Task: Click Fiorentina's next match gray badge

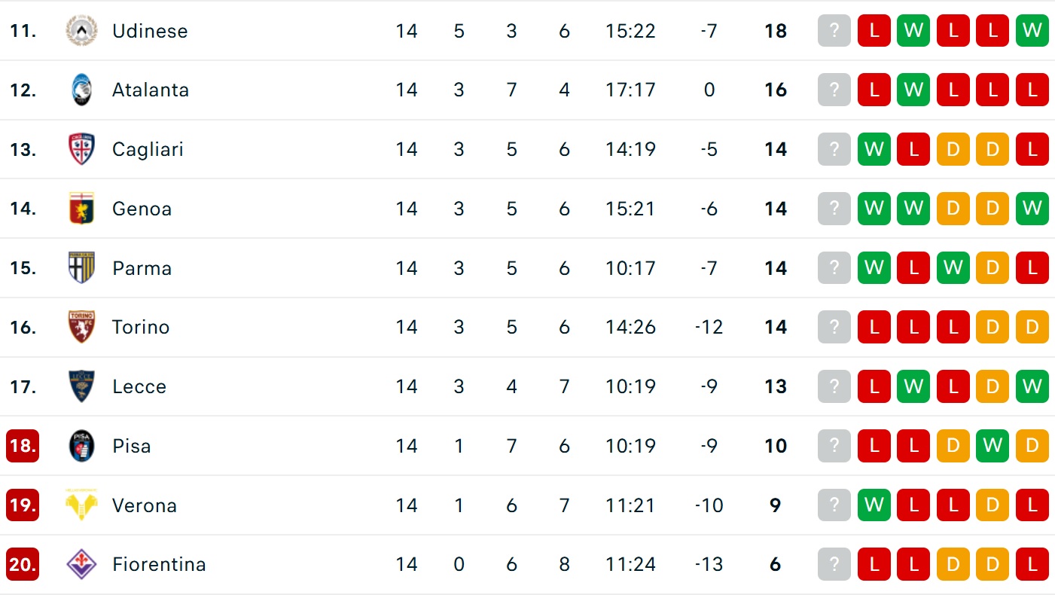Action: pyautogui.click(x=834, y=564)
